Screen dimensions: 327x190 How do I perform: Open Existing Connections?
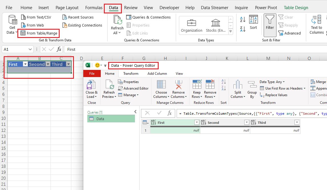click(82, 25)
